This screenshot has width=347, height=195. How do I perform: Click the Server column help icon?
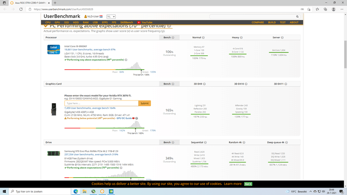coord(282,38)
